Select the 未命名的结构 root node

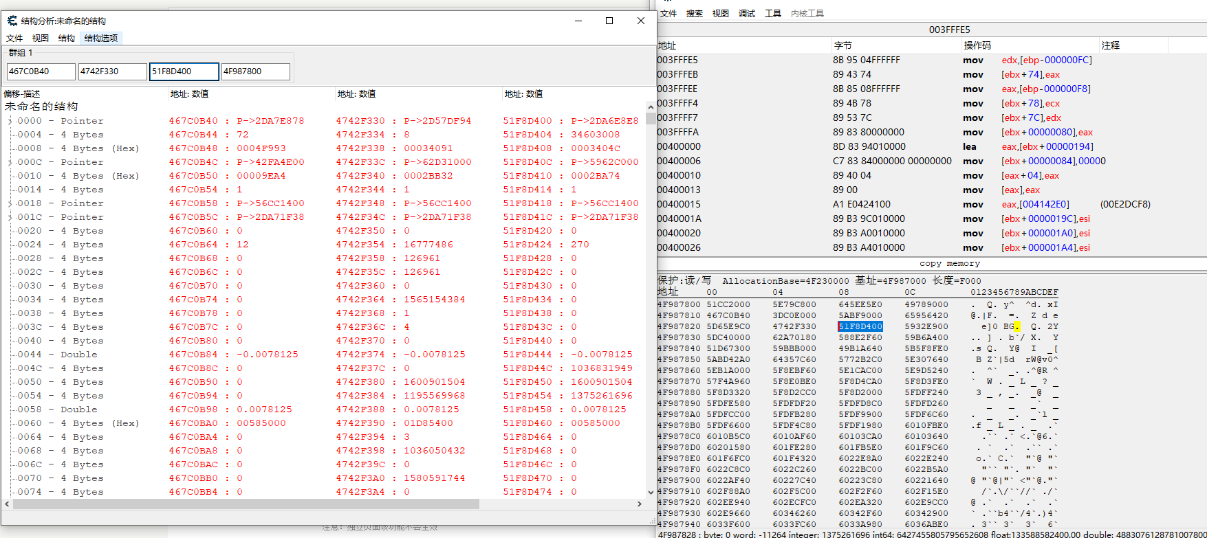pos(41,107)
